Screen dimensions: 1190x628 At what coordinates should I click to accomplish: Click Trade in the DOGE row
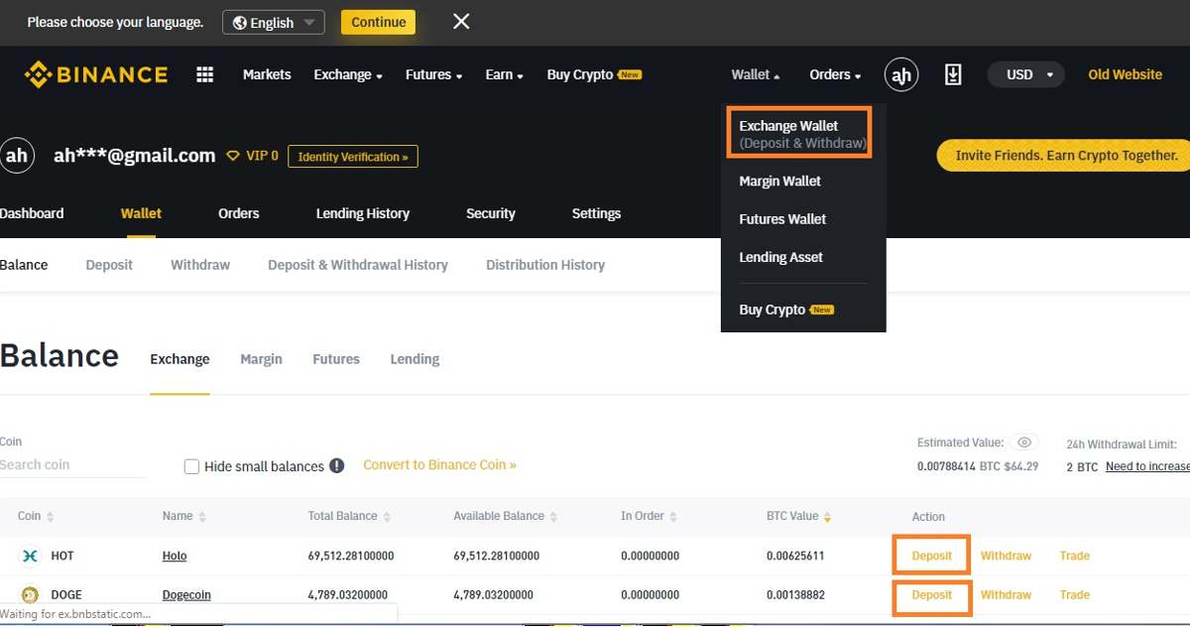(1074, 595)
